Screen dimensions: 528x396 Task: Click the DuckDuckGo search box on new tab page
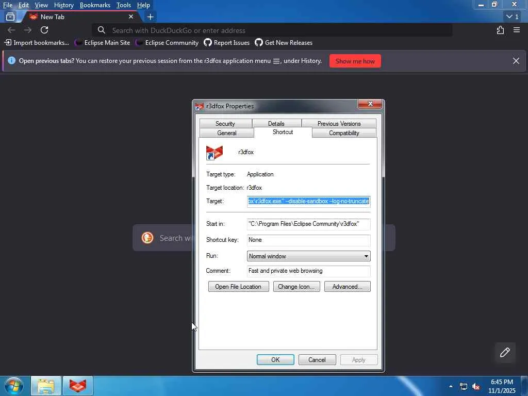[x=263, y=238]
